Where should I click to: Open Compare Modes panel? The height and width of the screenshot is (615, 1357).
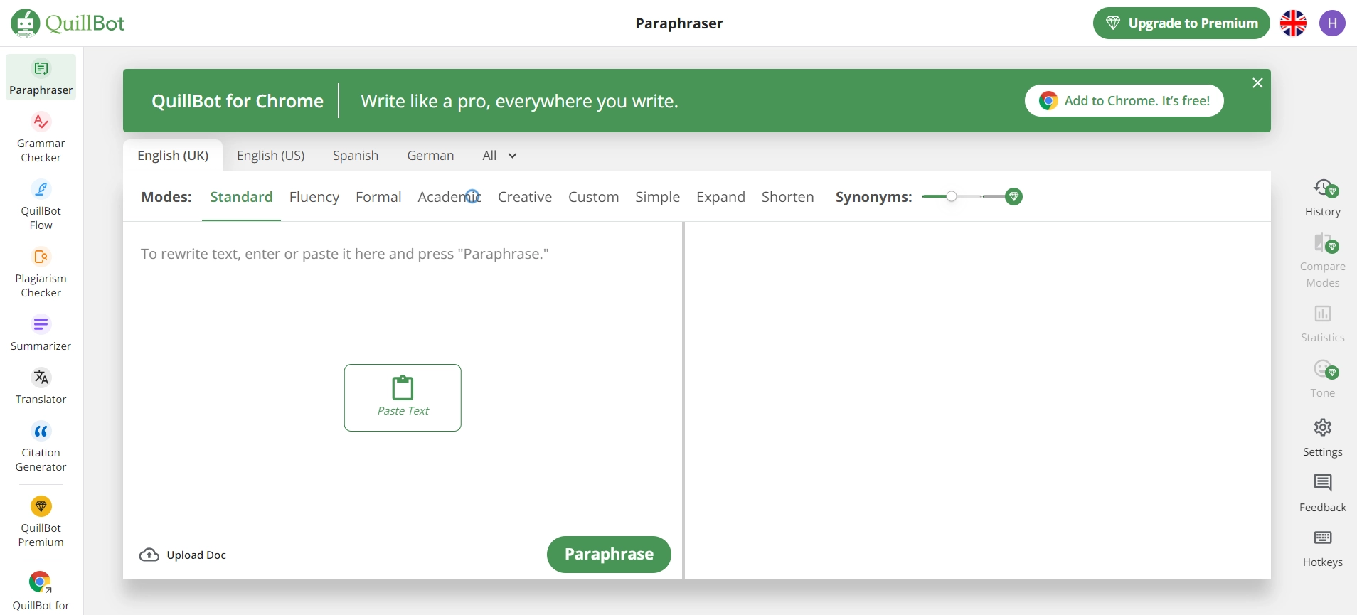click(1323, 260)
